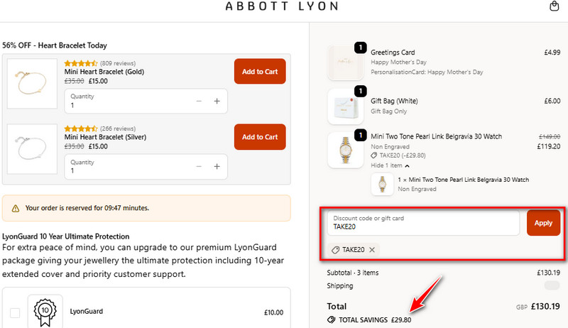Increase Gold bracelet quantity with plus

coord(217,102)
